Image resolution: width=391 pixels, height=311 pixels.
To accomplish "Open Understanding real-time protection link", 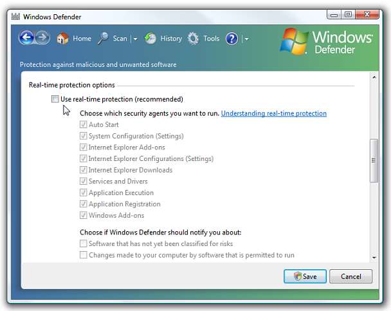I will pyautogui.click(x=274, y=113).
